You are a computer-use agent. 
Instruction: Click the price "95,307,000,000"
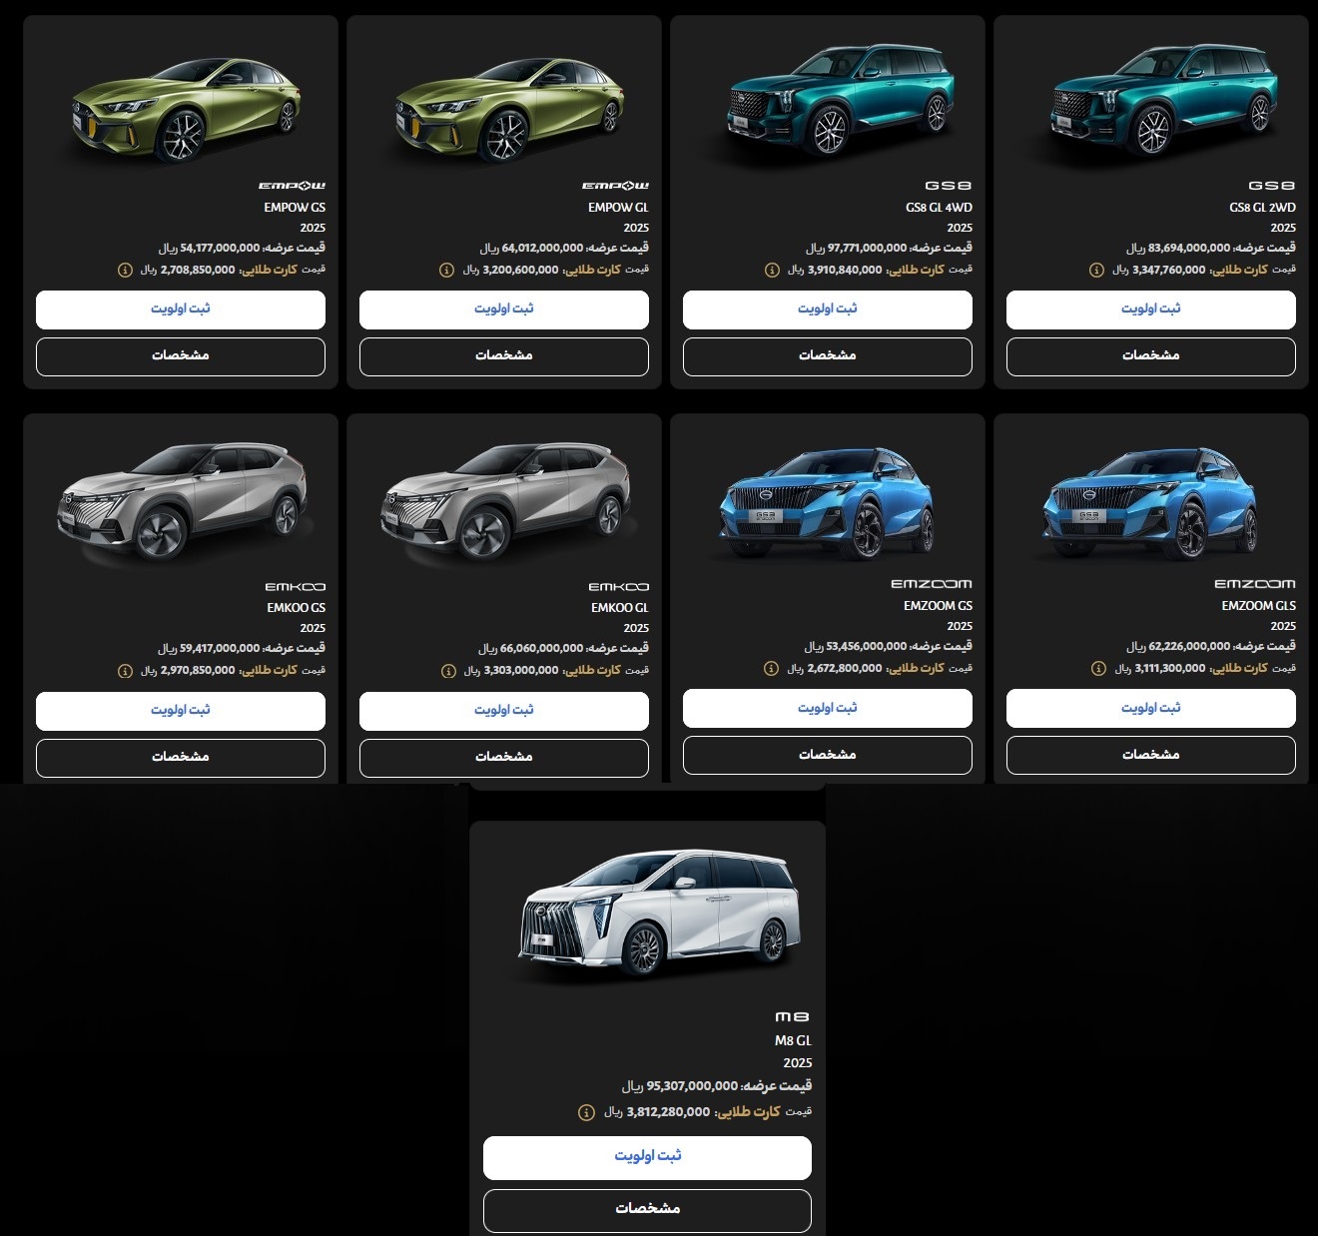(x=692, y=1086)
